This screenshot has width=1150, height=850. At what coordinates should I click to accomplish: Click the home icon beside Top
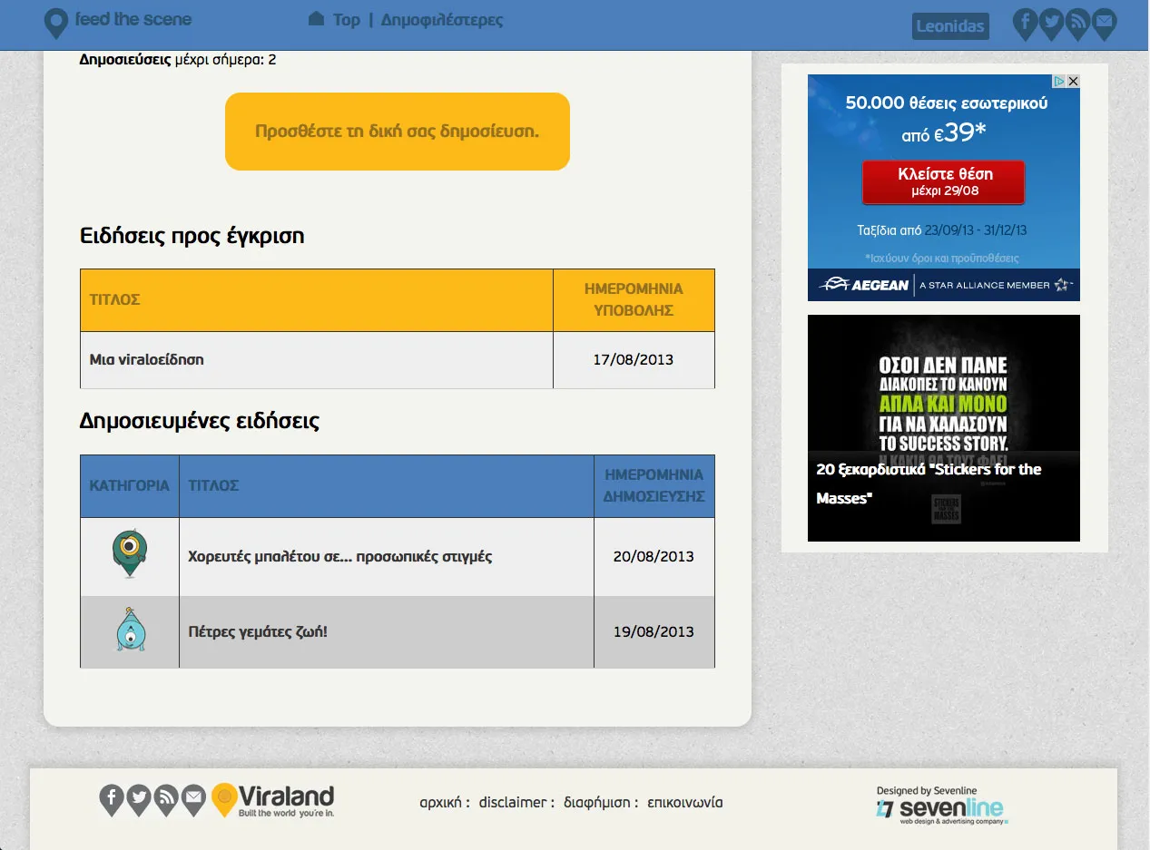pyautogui.click(x=316, y=18)
